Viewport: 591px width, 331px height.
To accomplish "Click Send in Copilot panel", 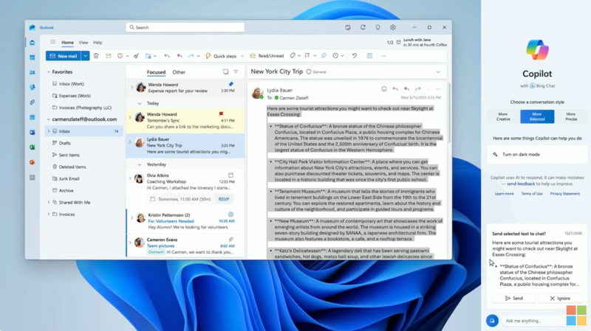I will click(x=514, y=299).
